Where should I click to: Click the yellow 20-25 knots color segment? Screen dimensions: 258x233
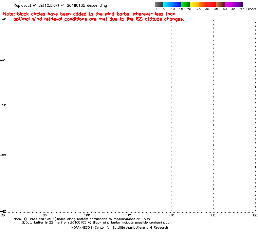click(194, 4)
